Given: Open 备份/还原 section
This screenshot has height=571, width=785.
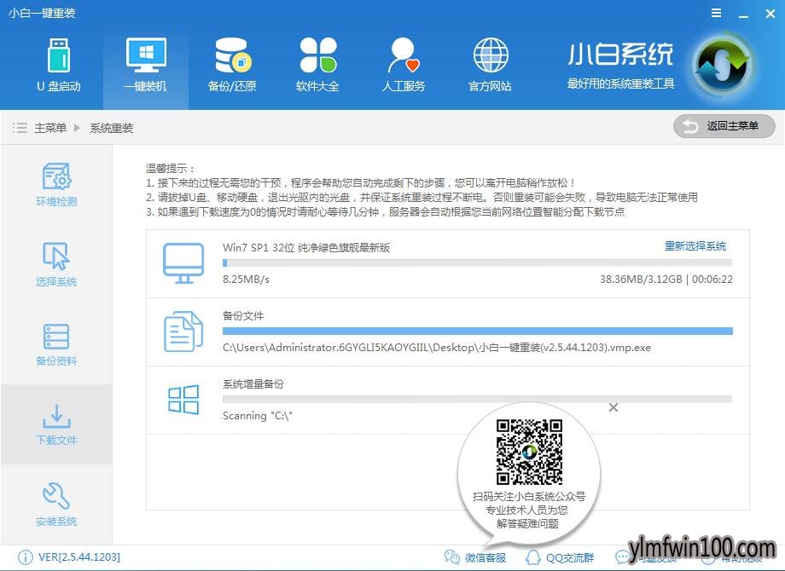Looking at the screenshot, I should [x=232, y=65].
